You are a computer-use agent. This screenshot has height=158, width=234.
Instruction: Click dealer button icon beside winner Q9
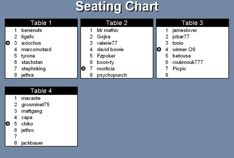tap(159, 49)
